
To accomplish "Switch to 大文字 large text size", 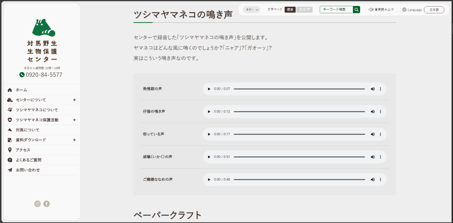I will click(304, 9).
